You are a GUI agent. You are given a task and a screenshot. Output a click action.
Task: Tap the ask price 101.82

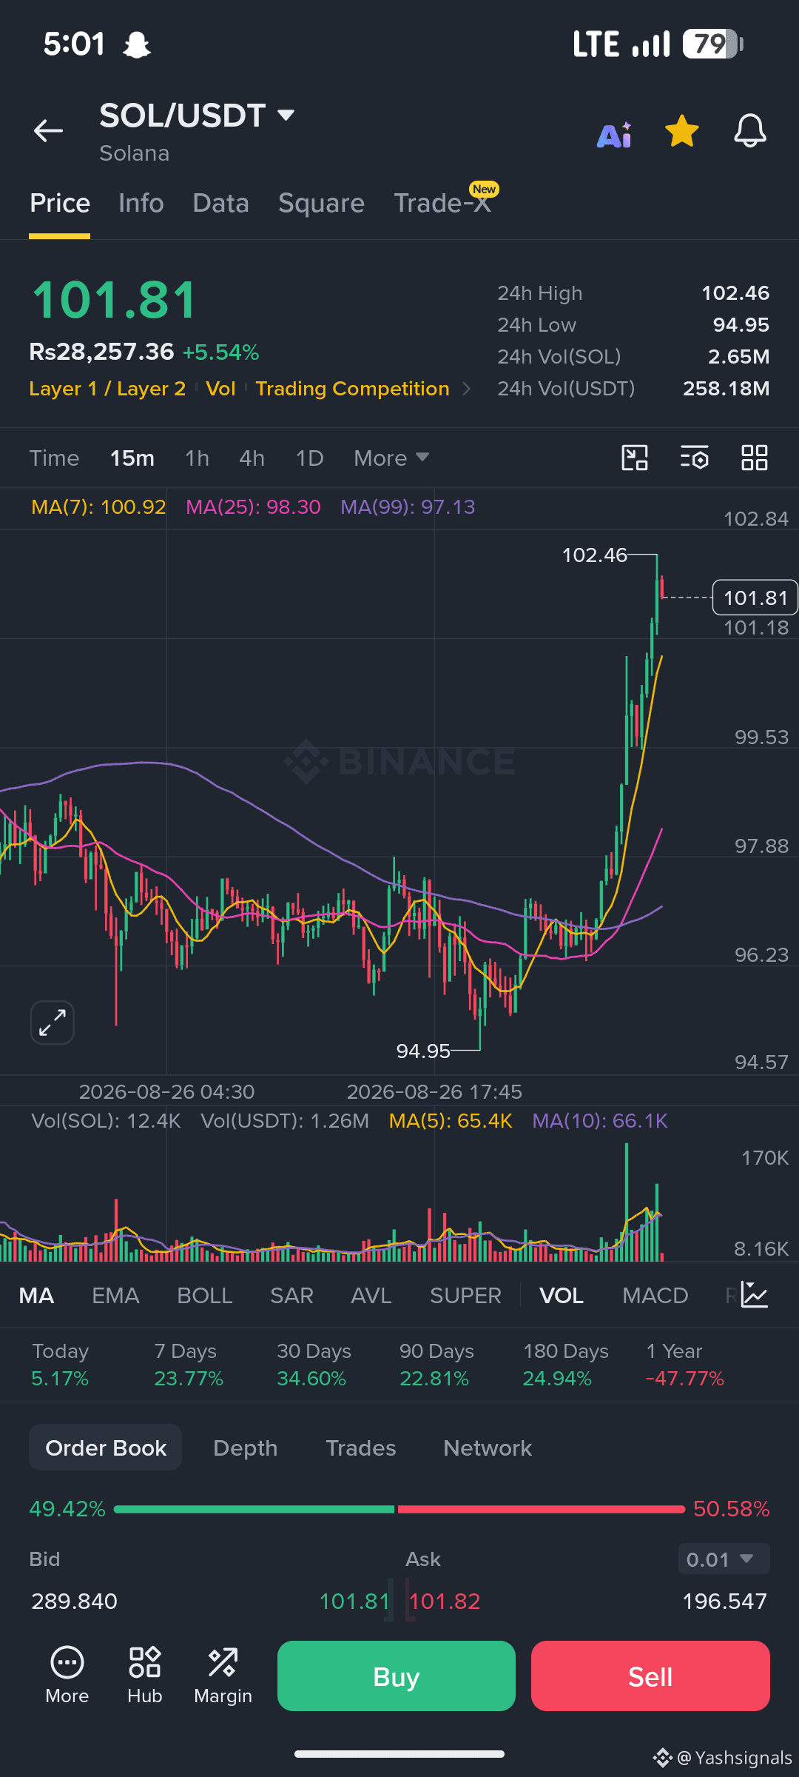tap(445, 1602)
